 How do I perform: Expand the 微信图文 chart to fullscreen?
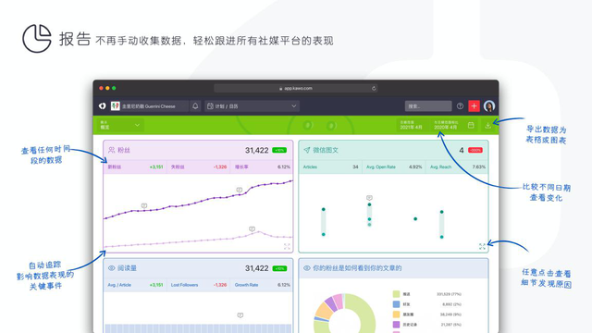482,247
